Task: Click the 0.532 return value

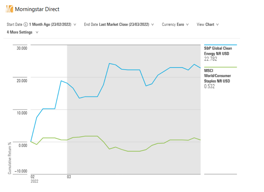Action: pos(209,86)
